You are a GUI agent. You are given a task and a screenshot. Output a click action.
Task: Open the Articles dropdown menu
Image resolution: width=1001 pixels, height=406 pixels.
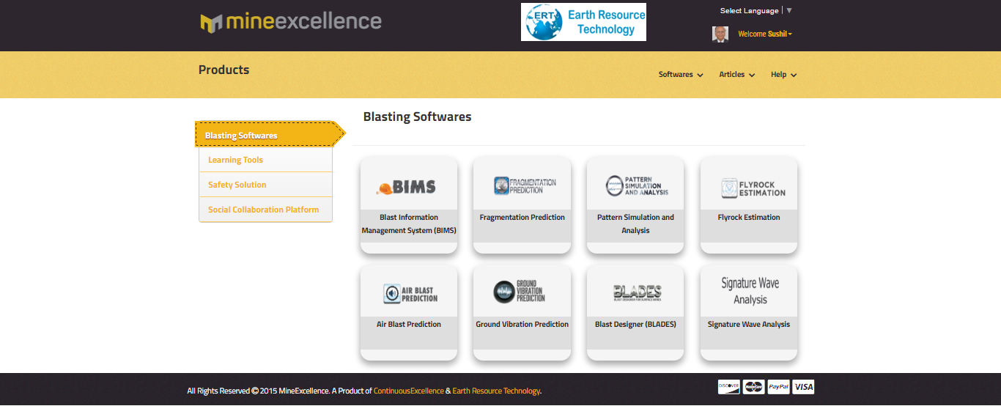pyautogui.click(x=736, y=75)
